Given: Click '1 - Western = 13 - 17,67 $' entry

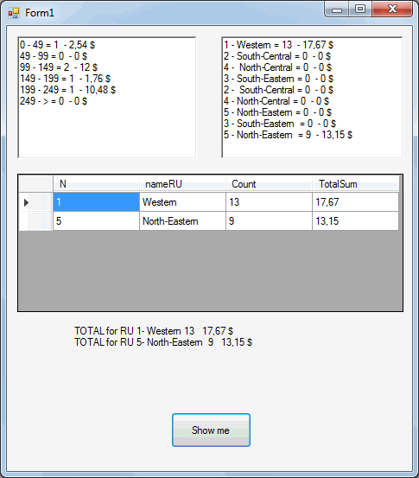Looking at the screenshot, I should [278, 45].
